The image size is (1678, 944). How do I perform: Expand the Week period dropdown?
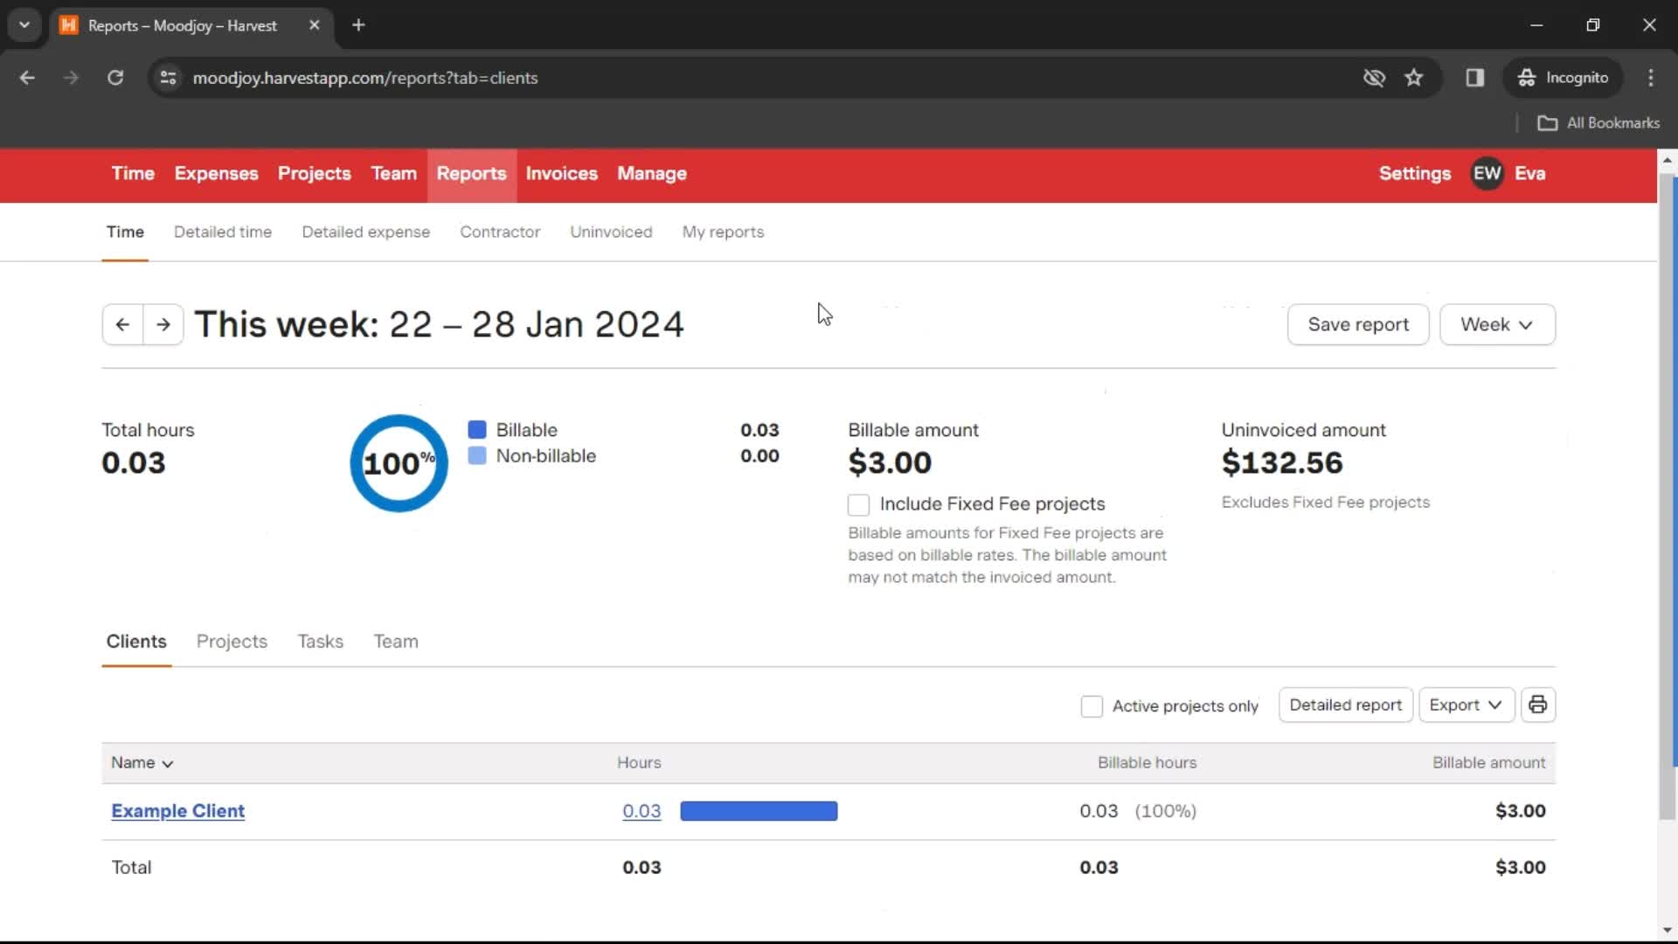click(1494, 324)
